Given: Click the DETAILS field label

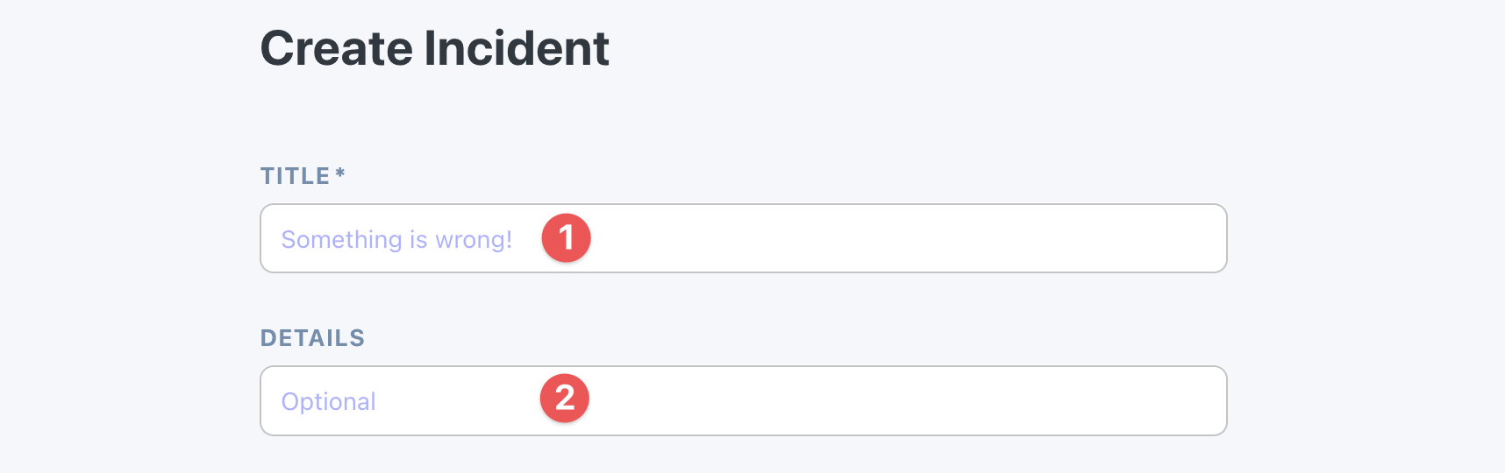Looking at the screenshot, I should pyautogui.click(x=312, y=338).
